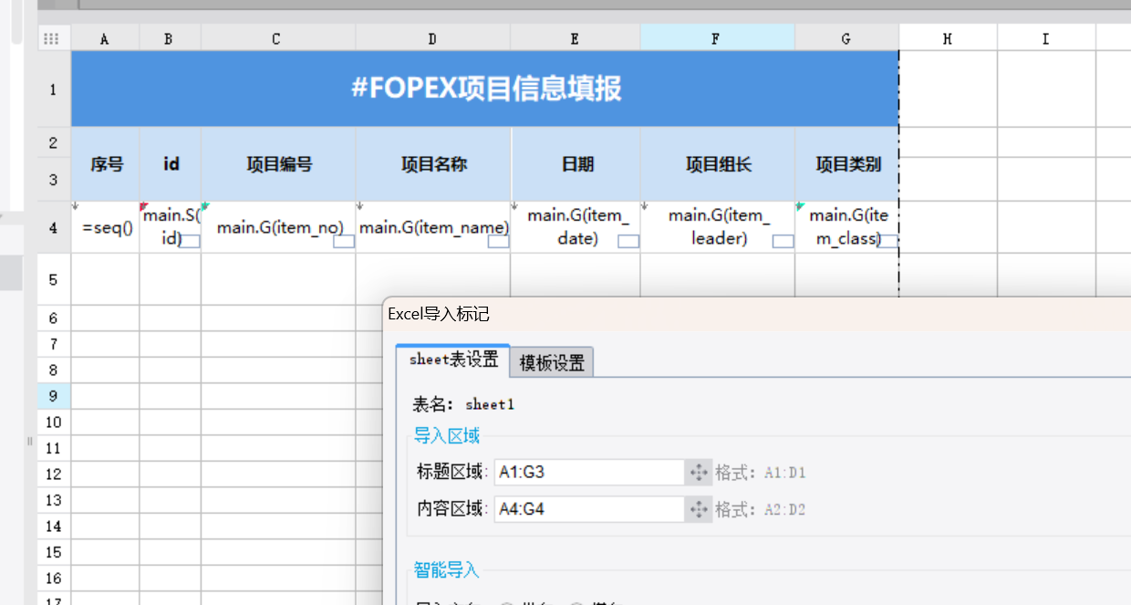Image resolution: width=1131 pixels, height=605 pixels.
Task: Click range picker icon for 标题区域
Action: pos(699,473)
